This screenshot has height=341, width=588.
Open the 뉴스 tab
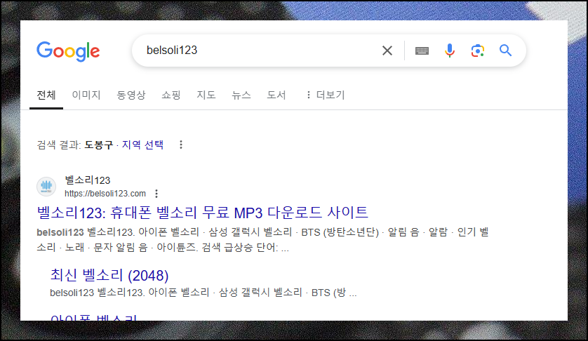[241, 95]
